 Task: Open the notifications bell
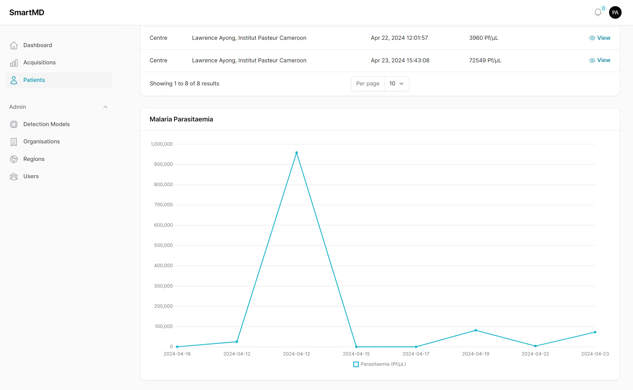tap(598, 12)
